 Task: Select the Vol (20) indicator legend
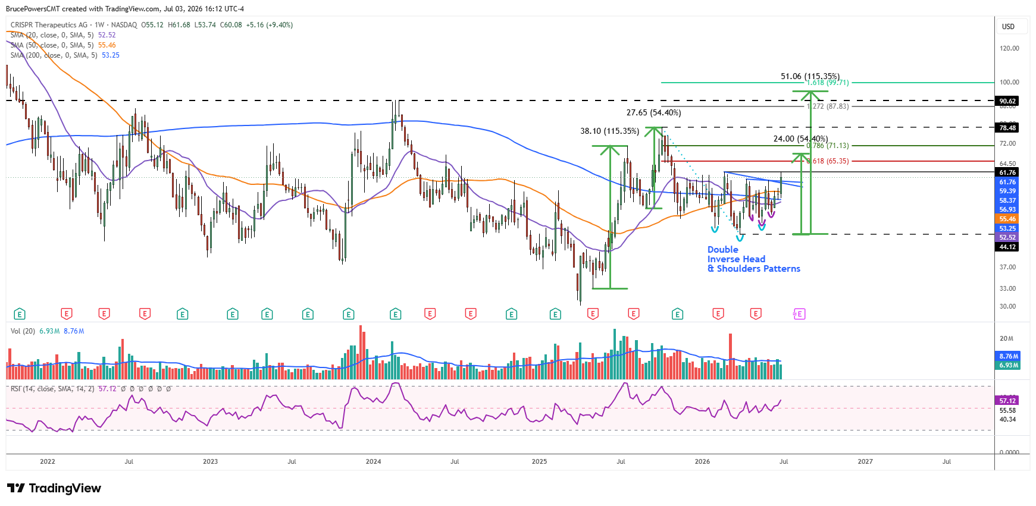pos(47,331)
